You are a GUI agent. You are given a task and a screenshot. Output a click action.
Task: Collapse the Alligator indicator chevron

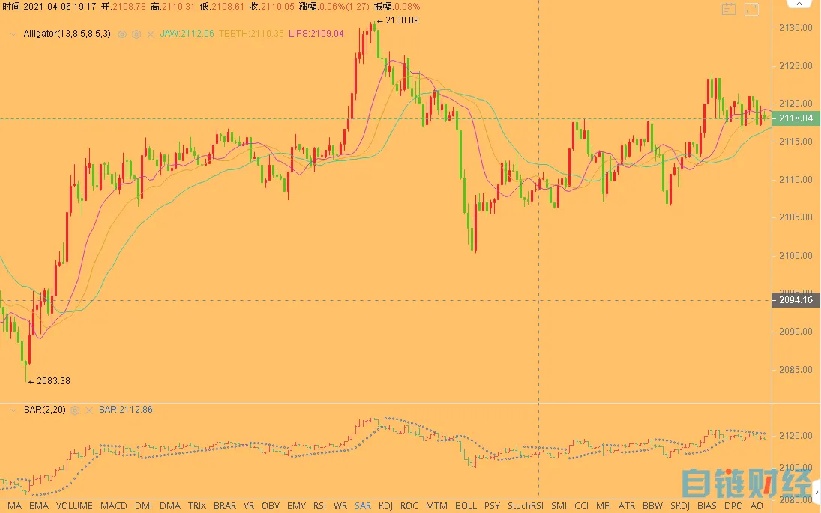pyautogui.click(x=13, y=34)
